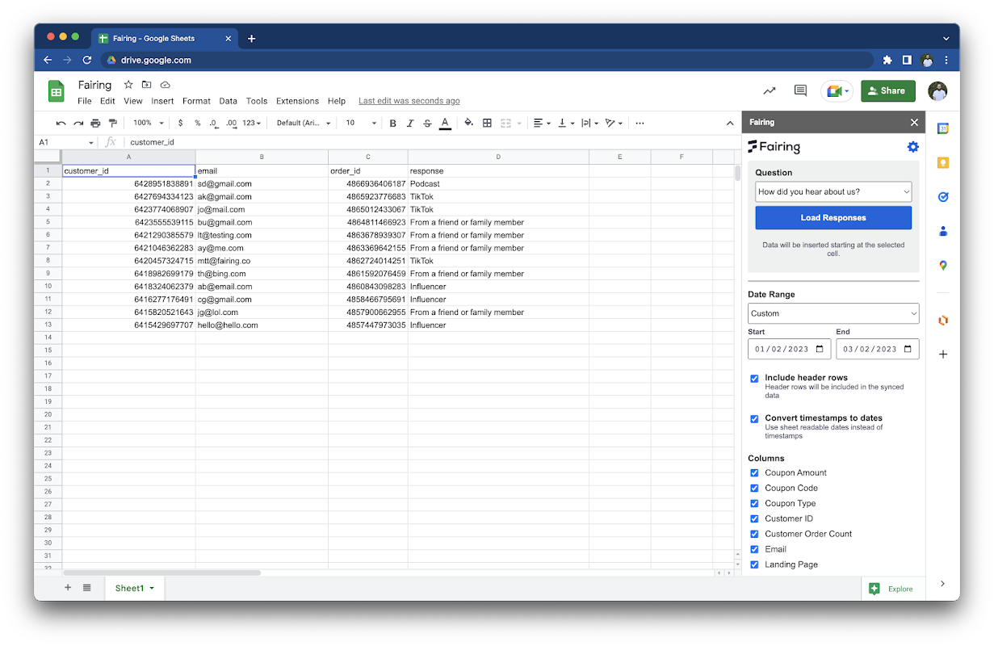Uncheck the Coupon Code column
Screen dimensions: 994x646
754,489
